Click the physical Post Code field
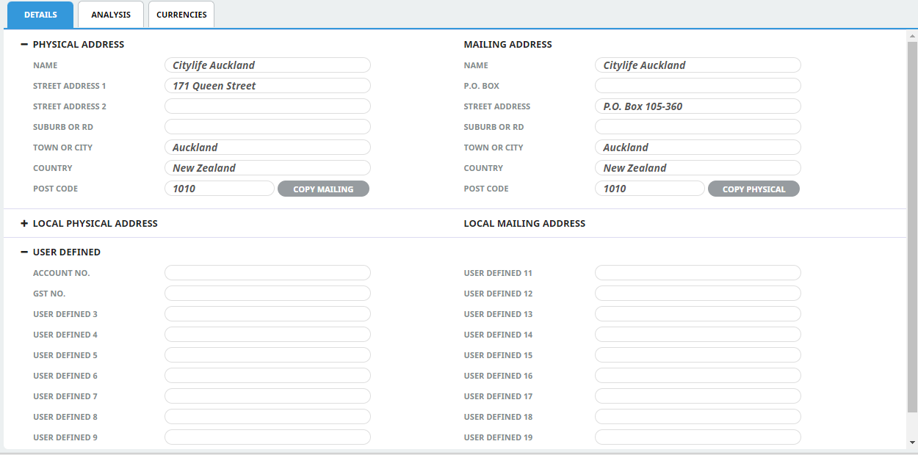The width and height of the screenshot is (918, 455). 219,189
